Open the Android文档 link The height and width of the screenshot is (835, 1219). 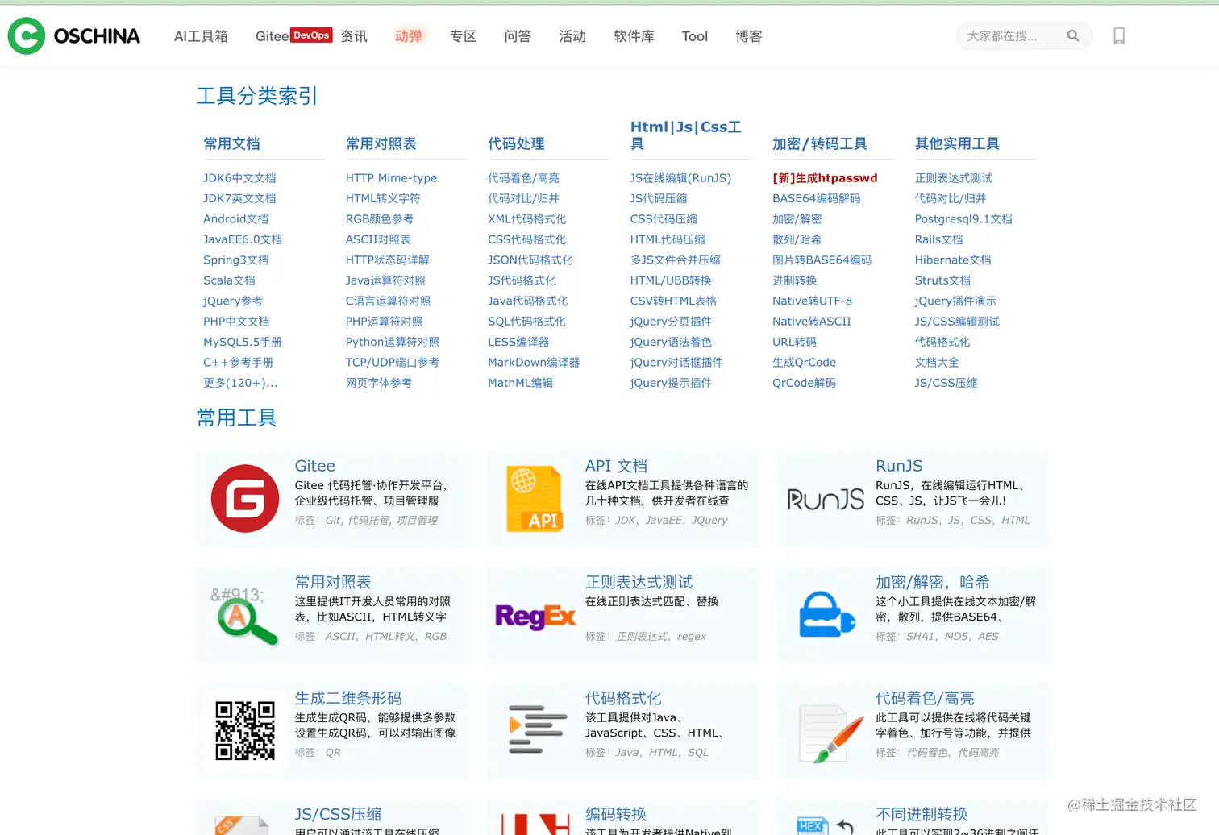point(235,219)
